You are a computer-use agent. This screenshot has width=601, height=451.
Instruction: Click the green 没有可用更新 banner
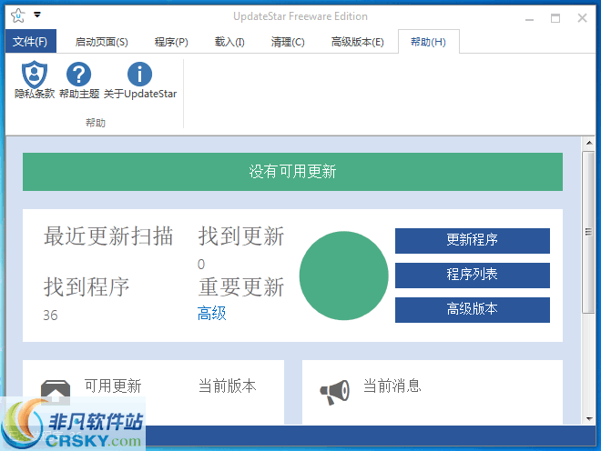(x=292, y=172)
